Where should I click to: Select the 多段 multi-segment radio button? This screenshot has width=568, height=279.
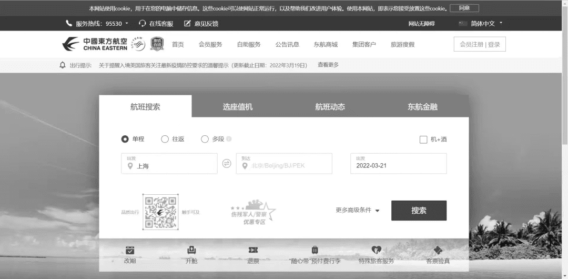pos(205,139)
